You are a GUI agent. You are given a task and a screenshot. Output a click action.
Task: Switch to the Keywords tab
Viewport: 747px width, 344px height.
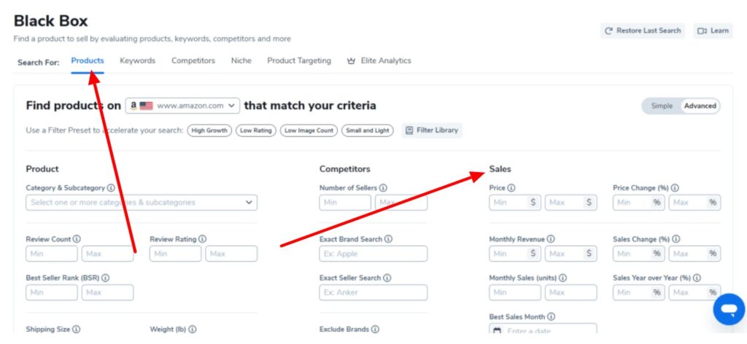pos(138,61)
